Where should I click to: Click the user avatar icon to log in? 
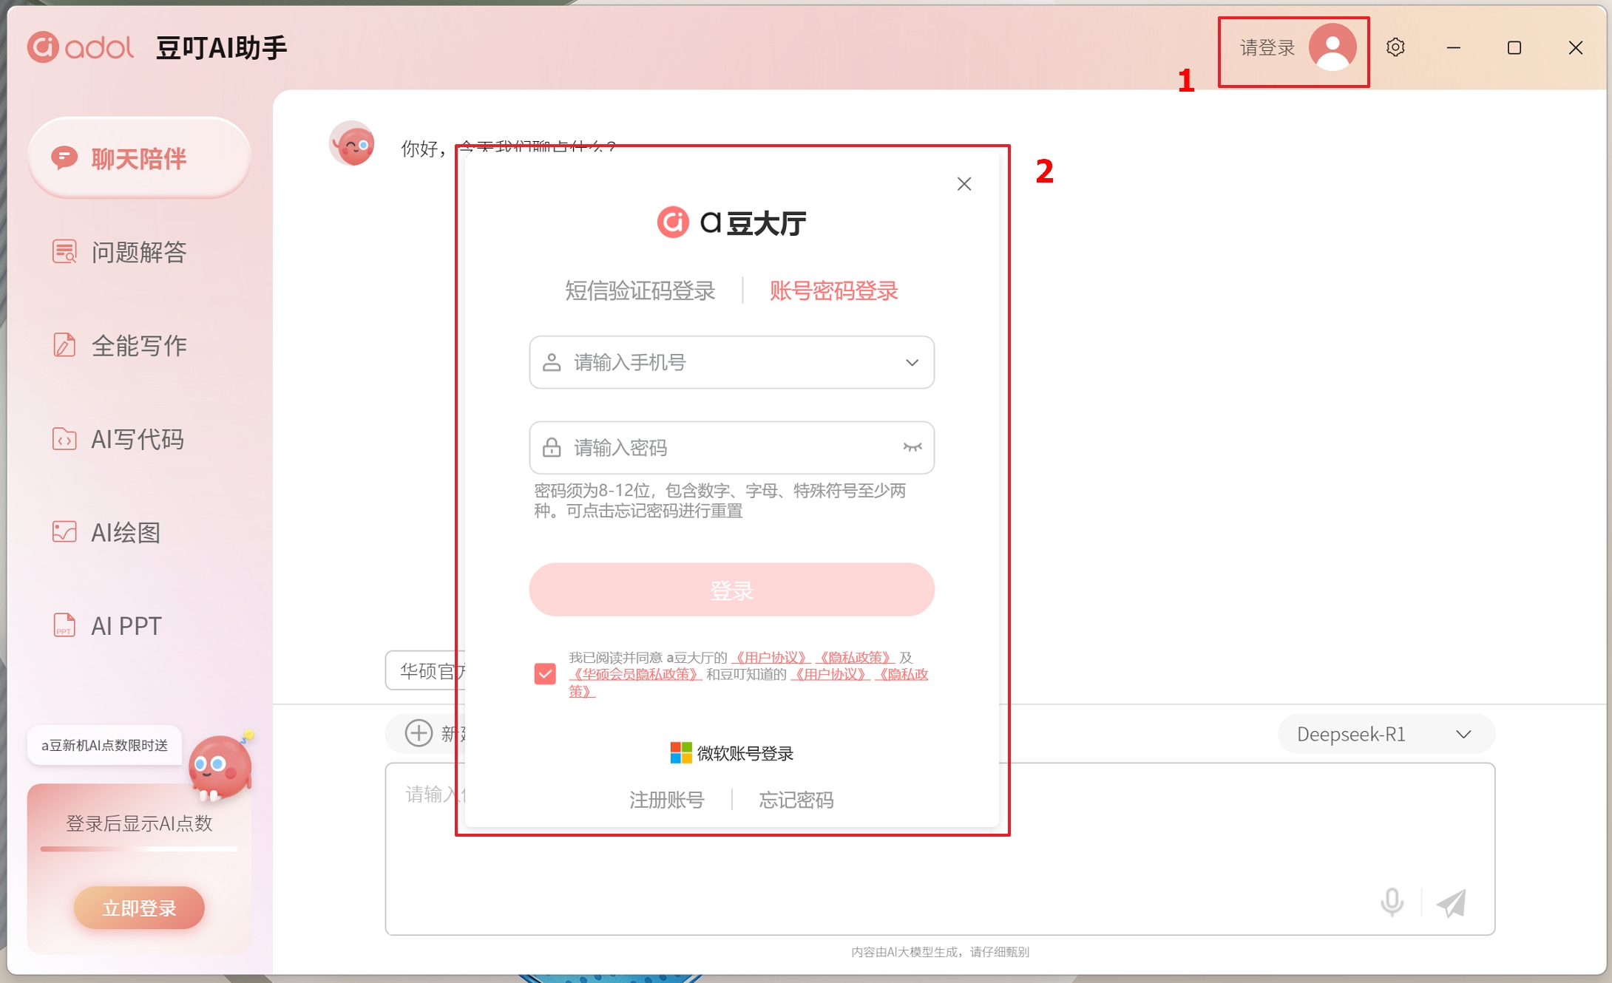click(1332, 48)
